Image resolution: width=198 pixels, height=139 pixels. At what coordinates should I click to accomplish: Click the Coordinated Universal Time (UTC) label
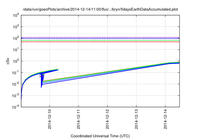click(100, 136)
